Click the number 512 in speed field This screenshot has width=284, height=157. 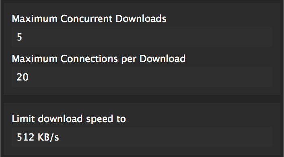pos(25,137)
